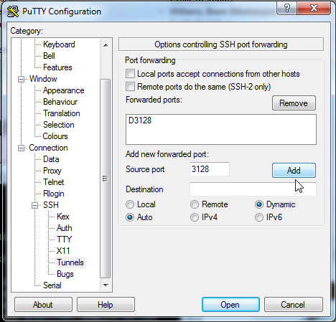Enable local ports accept connections checkbox
Screen dimensions: 336x322
130,74
